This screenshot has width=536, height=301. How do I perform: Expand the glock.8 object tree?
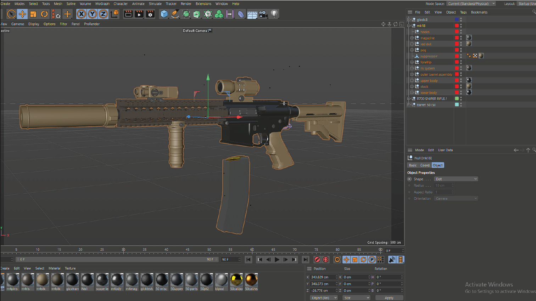point(409,20)
